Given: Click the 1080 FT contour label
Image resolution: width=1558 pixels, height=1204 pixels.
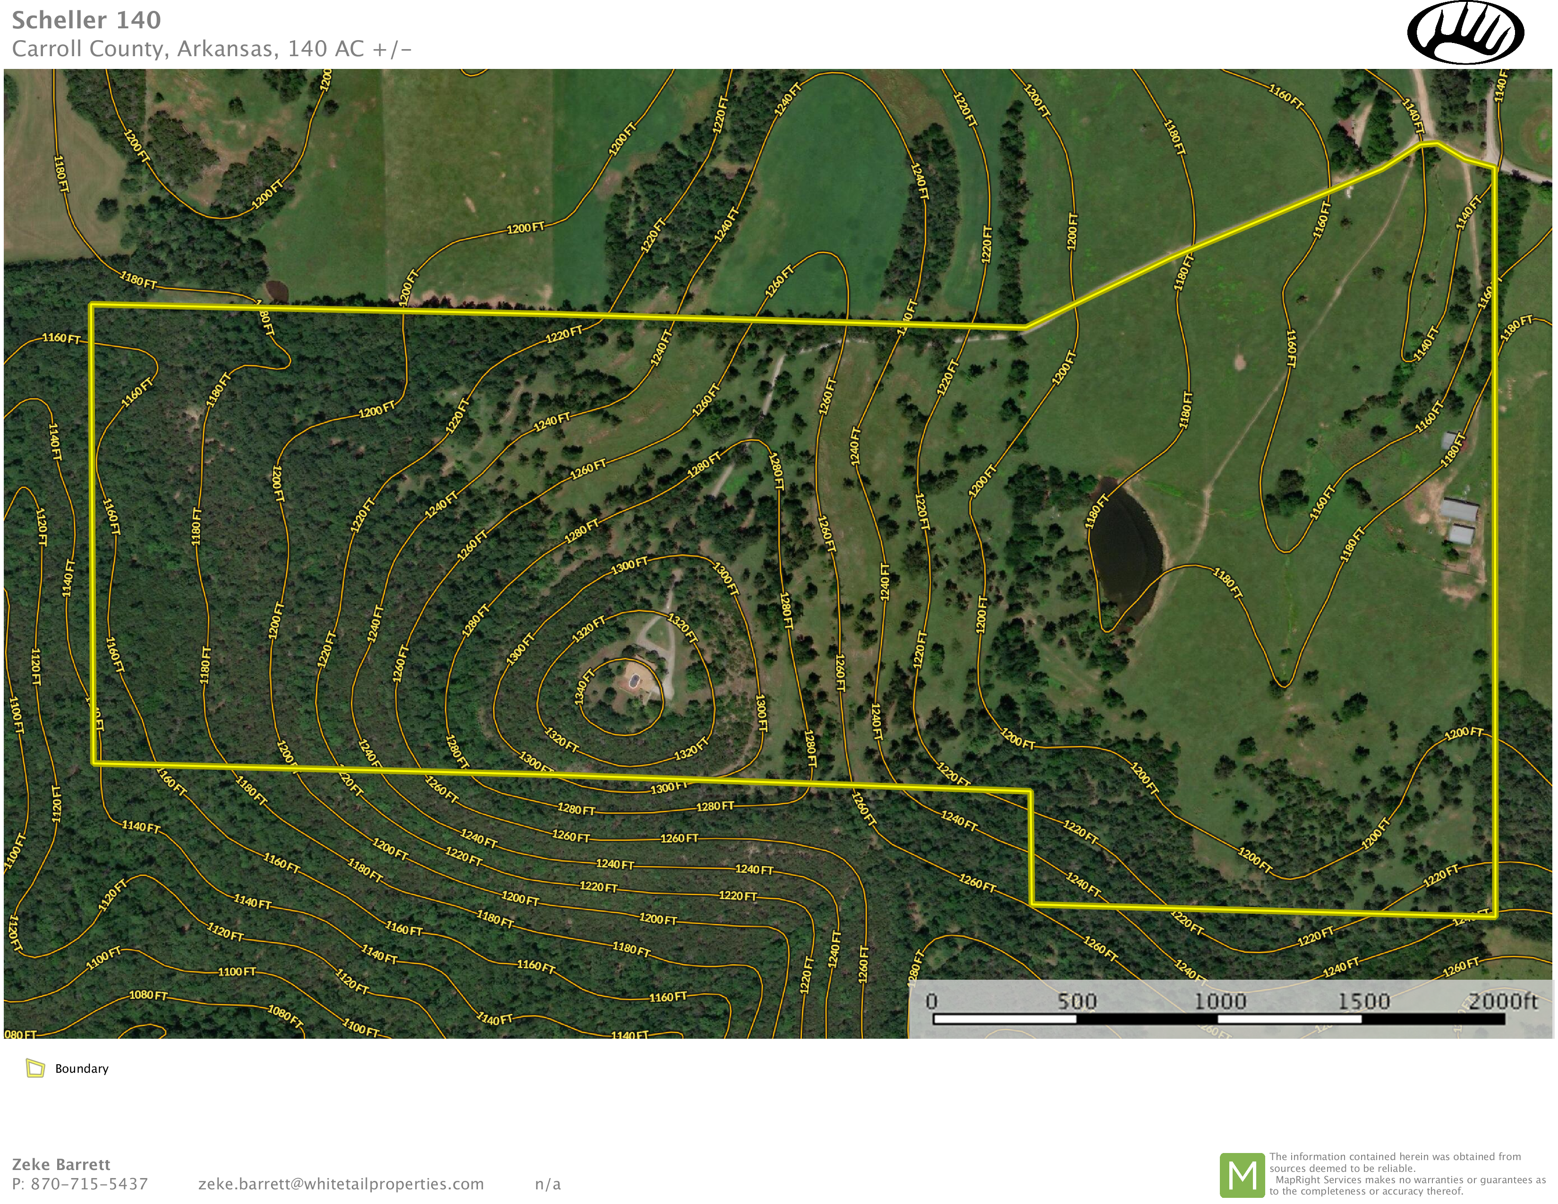Looking at the screenshot, I should coord(148,995).
